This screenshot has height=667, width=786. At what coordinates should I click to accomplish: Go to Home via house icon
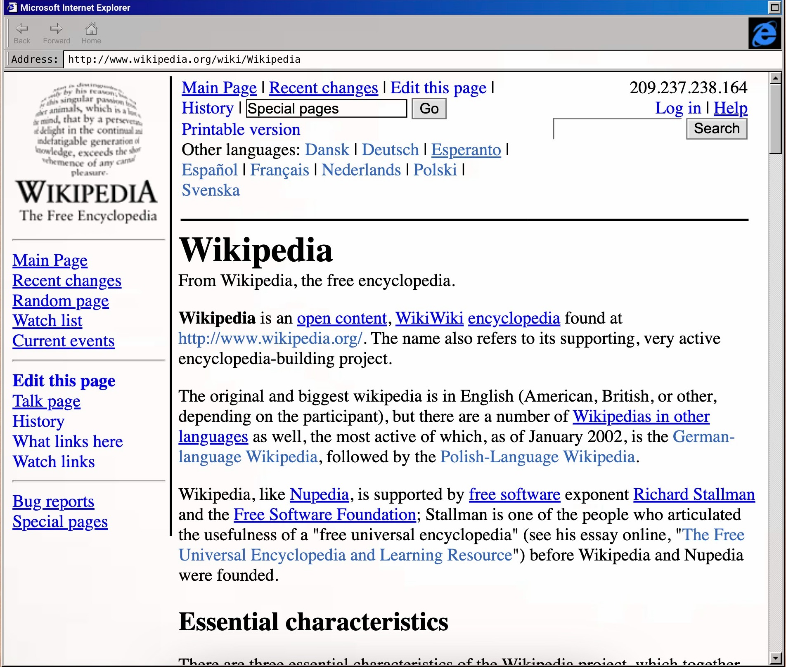coord(91,29)
